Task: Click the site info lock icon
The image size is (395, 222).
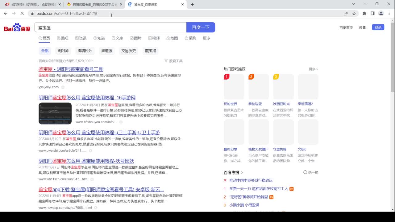Action: (x=32, y=14)
